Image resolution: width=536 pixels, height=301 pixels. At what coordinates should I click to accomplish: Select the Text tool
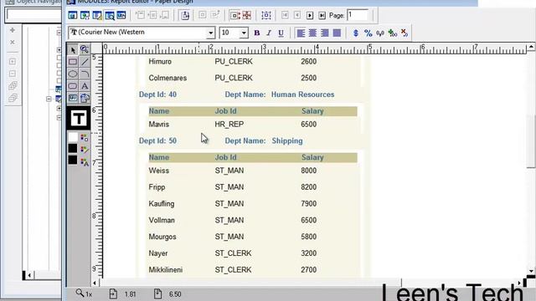click(85, 86)
